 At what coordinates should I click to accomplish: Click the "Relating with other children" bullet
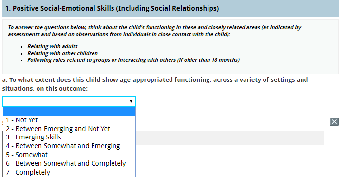coord(62,53)
